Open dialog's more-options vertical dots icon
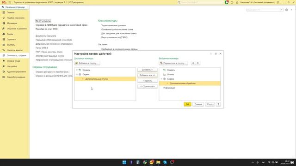The image size is (296, 166). pos(211,54)
